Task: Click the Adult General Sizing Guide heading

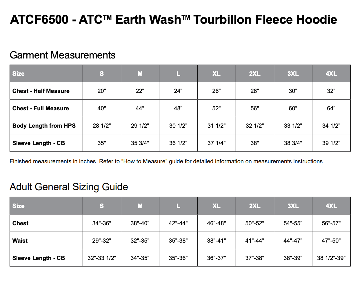Action: point(69,187)
